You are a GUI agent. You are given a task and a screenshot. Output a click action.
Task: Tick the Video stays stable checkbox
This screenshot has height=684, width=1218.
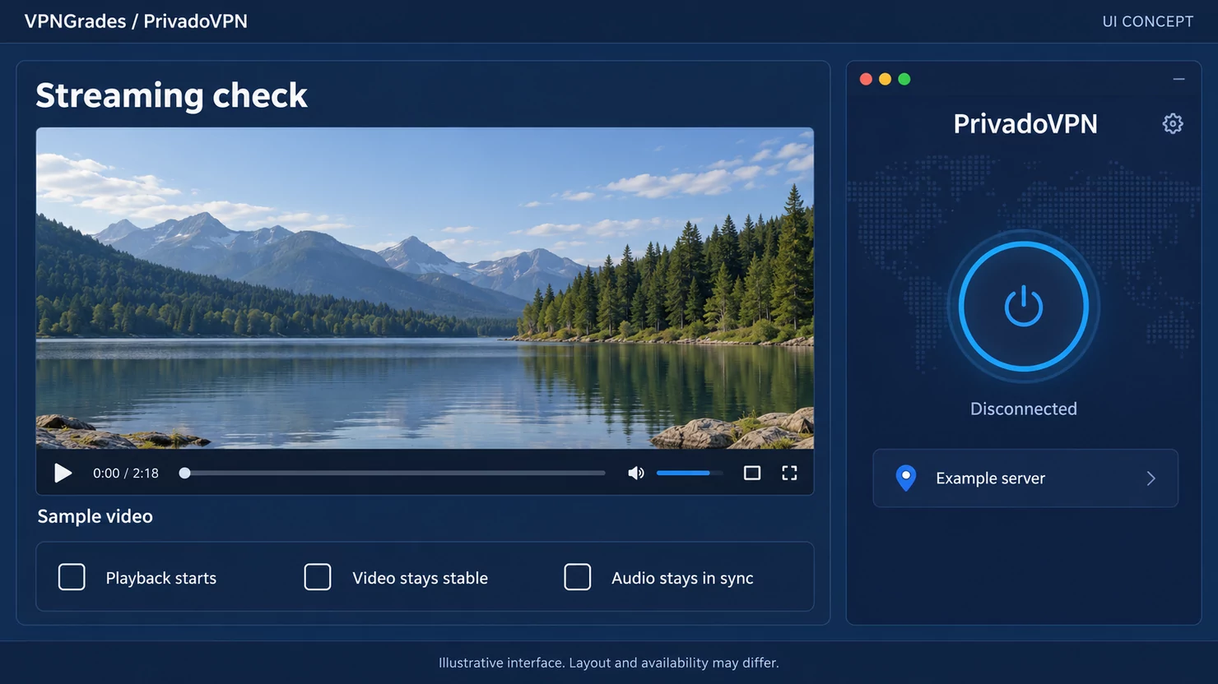pyautogui.click(x=318, y=577)
